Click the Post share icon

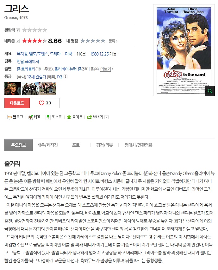48,117
